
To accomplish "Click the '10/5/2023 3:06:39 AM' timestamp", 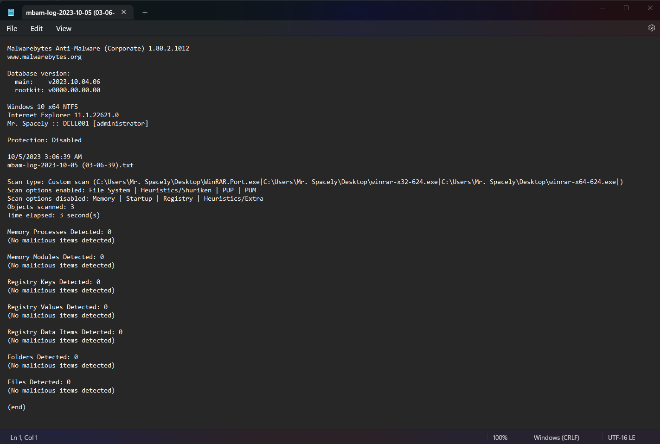I will 45,157.
